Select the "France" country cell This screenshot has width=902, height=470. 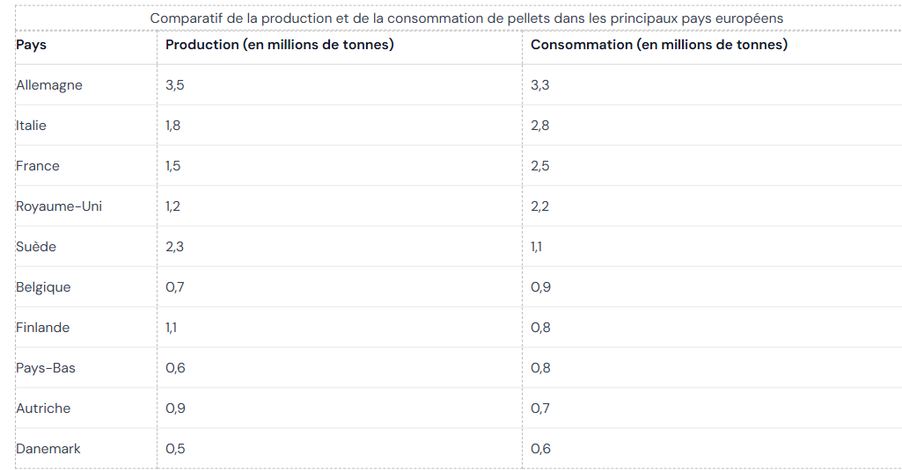click(38, 166)
